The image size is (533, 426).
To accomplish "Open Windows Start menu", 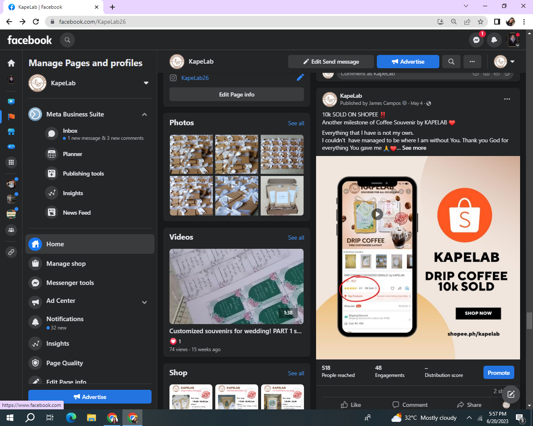I will (10, 418).
